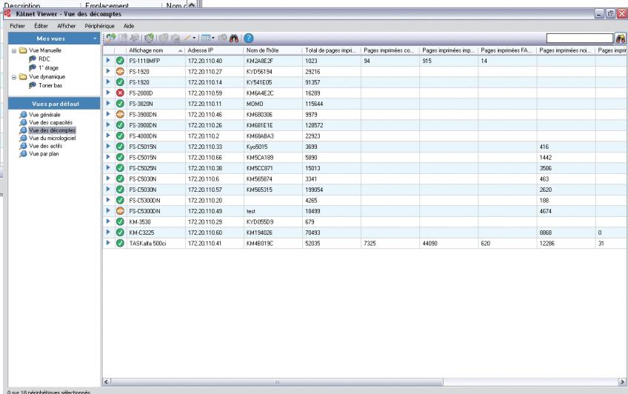
Task: Expand the TASKalfa 500ci row arrow
Action: 107,243
